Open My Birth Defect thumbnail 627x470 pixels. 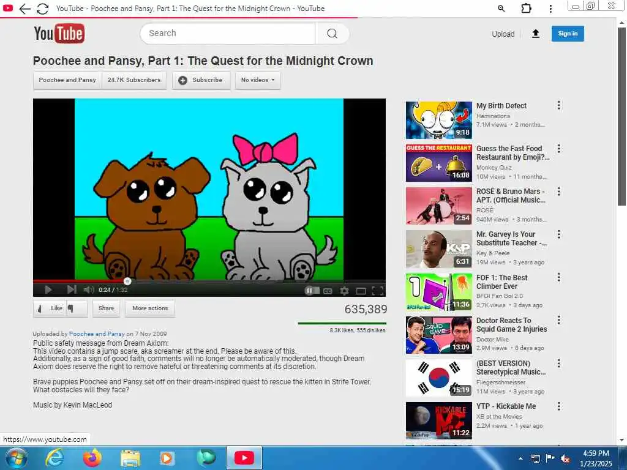click(438, 120)
